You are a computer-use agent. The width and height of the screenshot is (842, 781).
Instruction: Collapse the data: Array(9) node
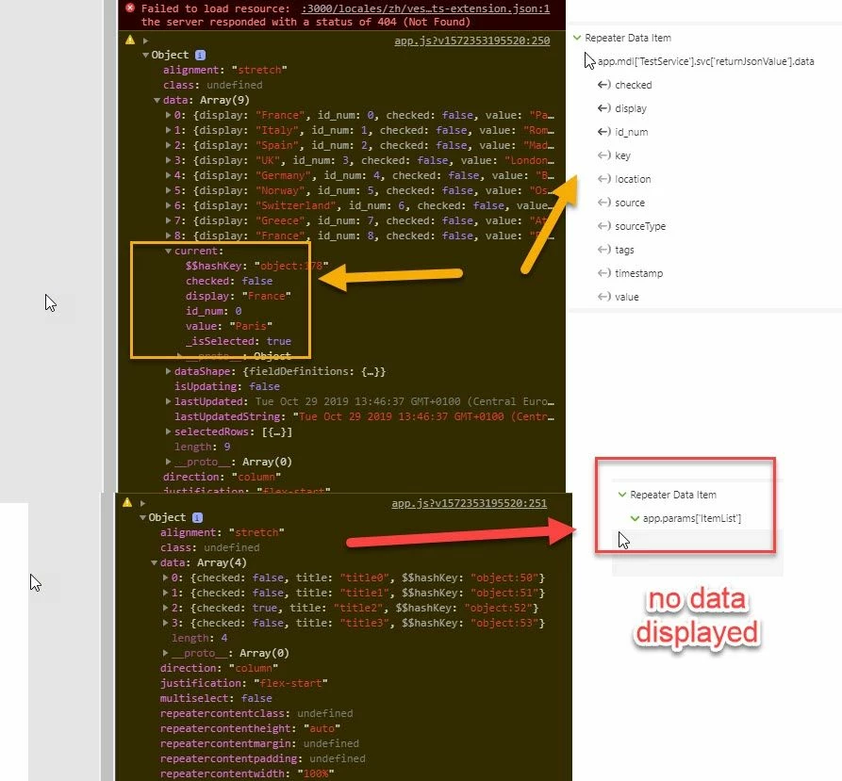pos(157,100)
